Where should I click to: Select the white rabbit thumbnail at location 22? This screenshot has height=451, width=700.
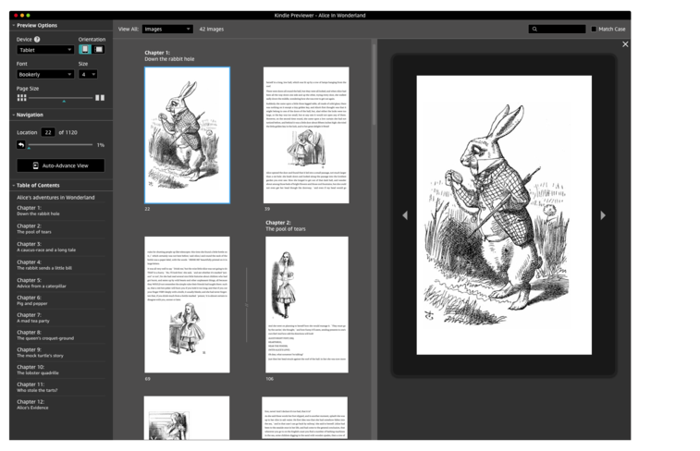pyautogui.click(x=187, y=135)
